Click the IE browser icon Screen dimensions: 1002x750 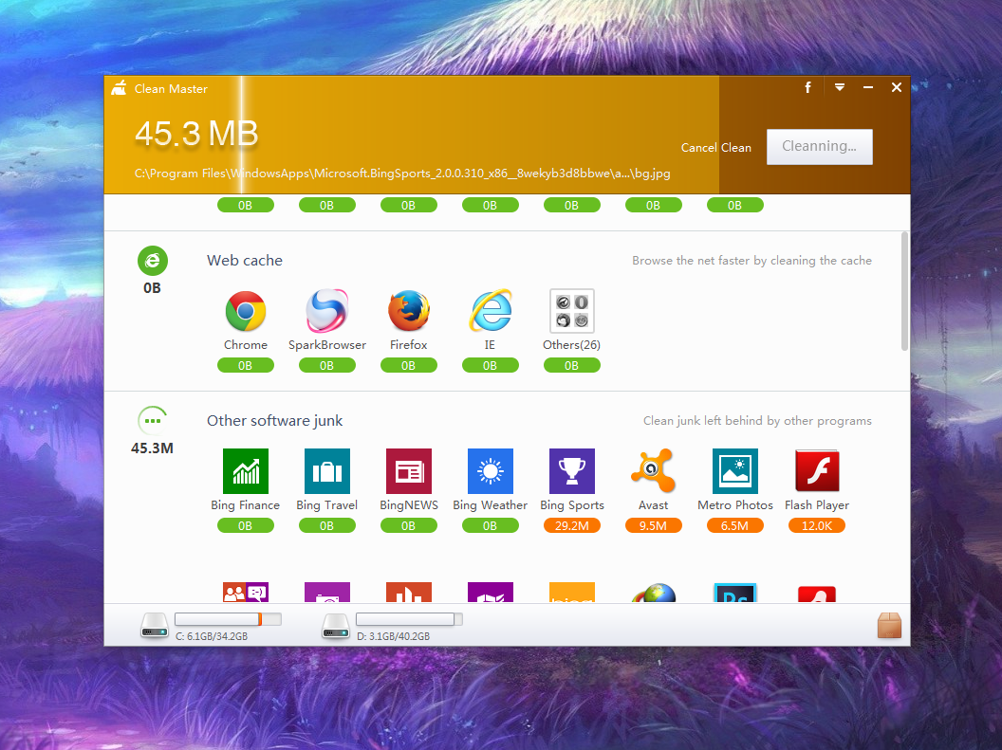491,311
